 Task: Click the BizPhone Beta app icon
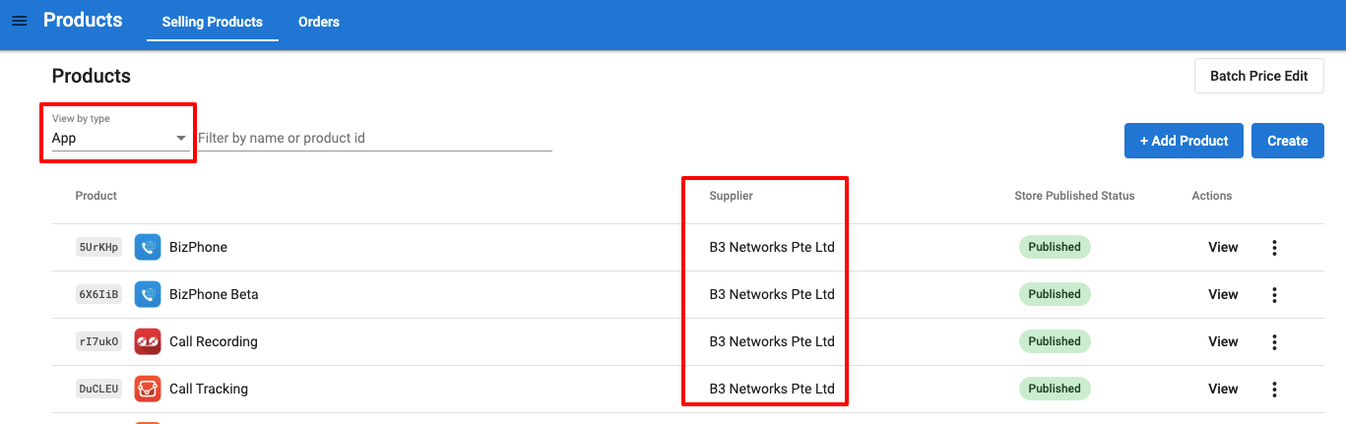148,294
